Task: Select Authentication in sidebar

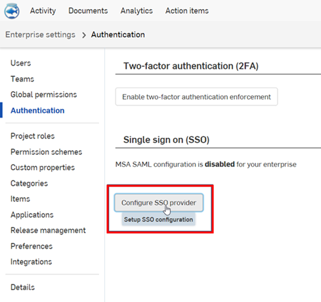Action: pyautogui.click(x=37, y=110)
